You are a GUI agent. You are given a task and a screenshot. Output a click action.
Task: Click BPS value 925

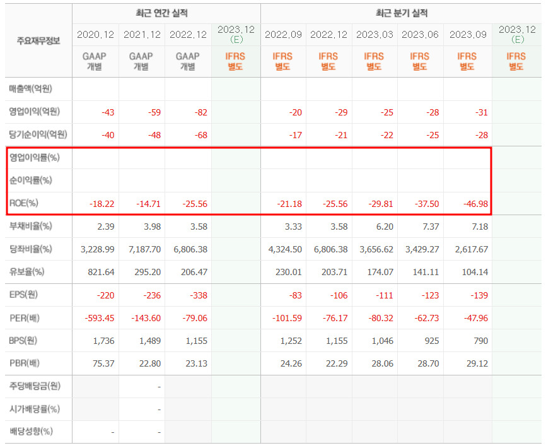point(432,341)
